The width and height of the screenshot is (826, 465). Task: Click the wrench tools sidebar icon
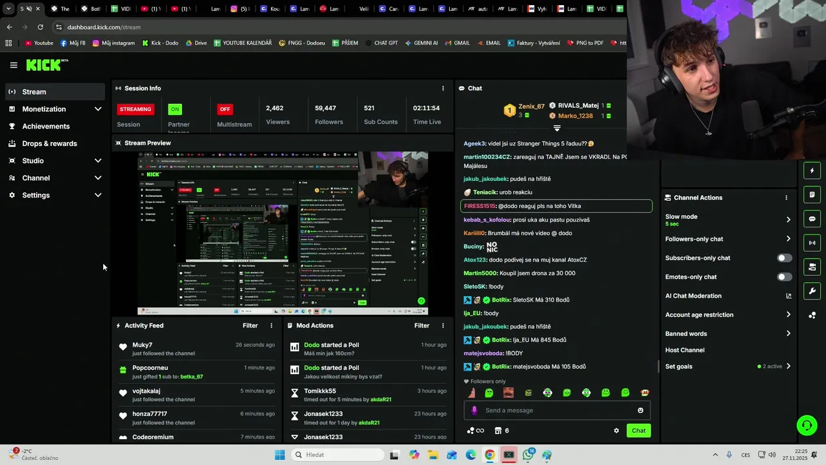812,291
